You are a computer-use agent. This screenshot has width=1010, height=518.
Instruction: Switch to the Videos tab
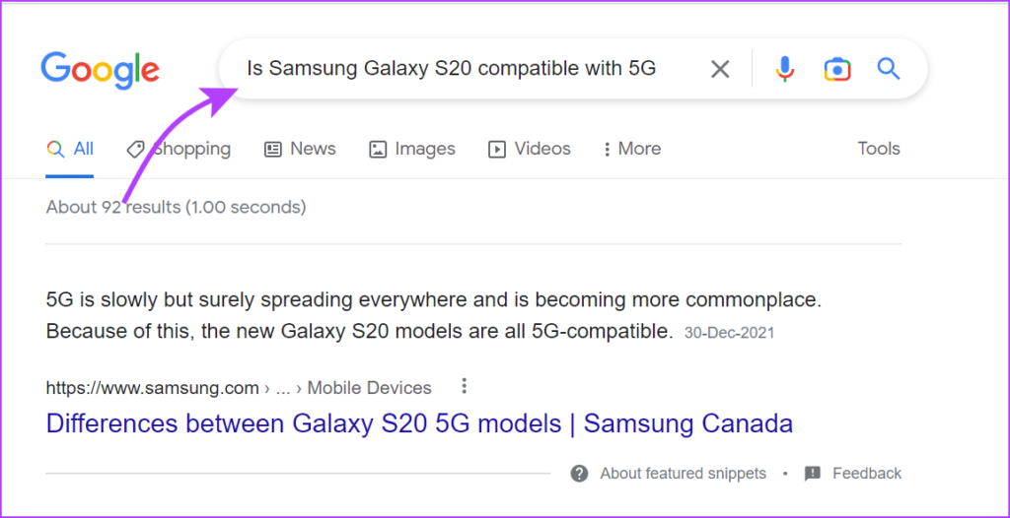click(530, 150)
